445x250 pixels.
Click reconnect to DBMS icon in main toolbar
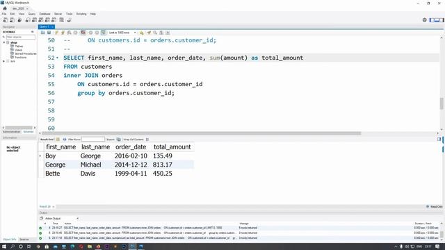(70, 20)
